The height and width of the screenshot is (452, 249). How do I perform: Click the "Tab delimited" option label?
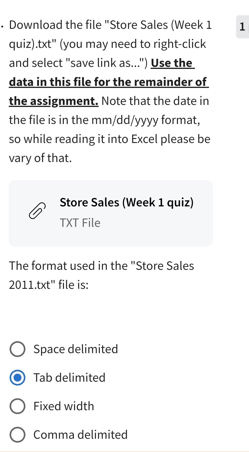coord(69,378)
